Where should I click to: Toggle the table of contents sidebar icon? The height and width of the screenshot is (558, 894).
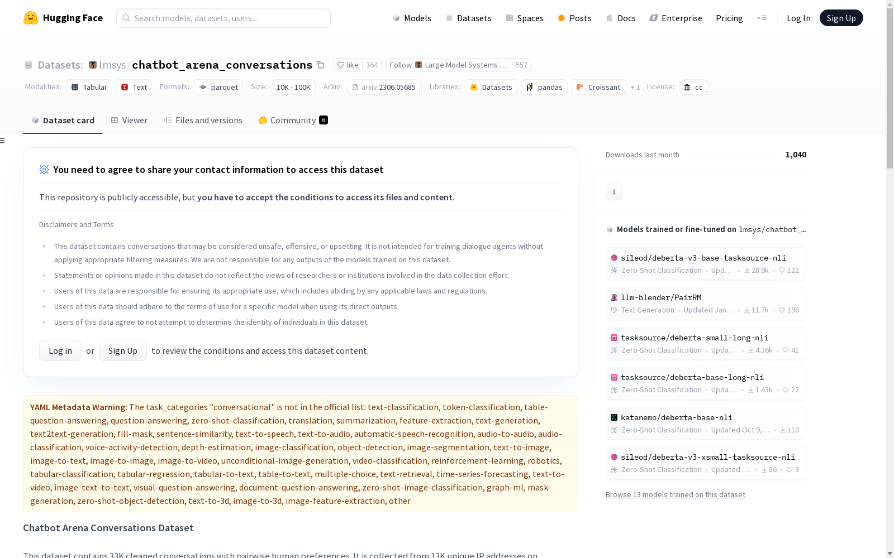[x=3, y=141]
